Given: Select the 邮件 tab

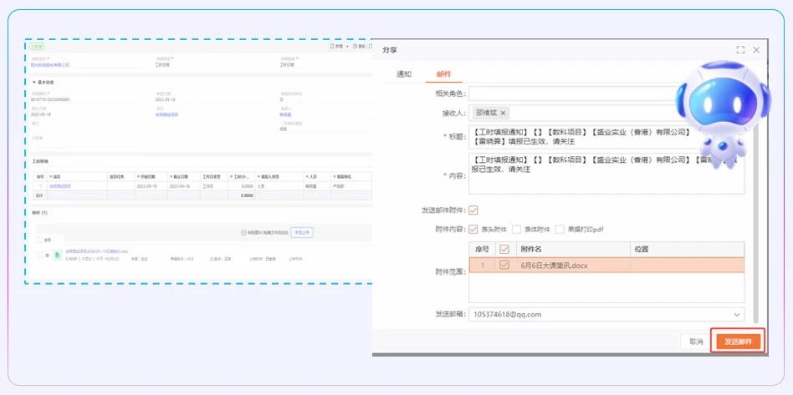Looking at the screenshot, I should click(x=443, y=74).
